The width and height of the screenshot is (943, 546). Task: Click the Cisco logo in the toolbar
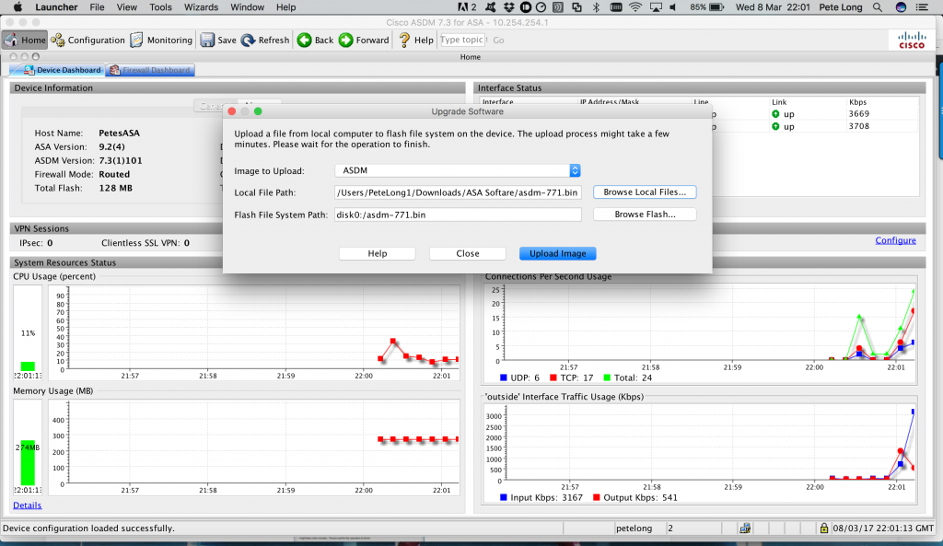click(x=910, y=40)
